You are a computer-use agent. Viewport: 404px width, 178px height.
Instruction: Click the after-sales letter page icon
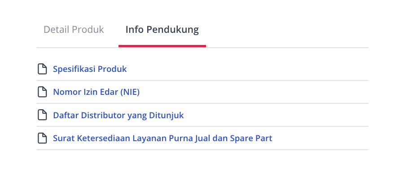click(x=42, y=138)
